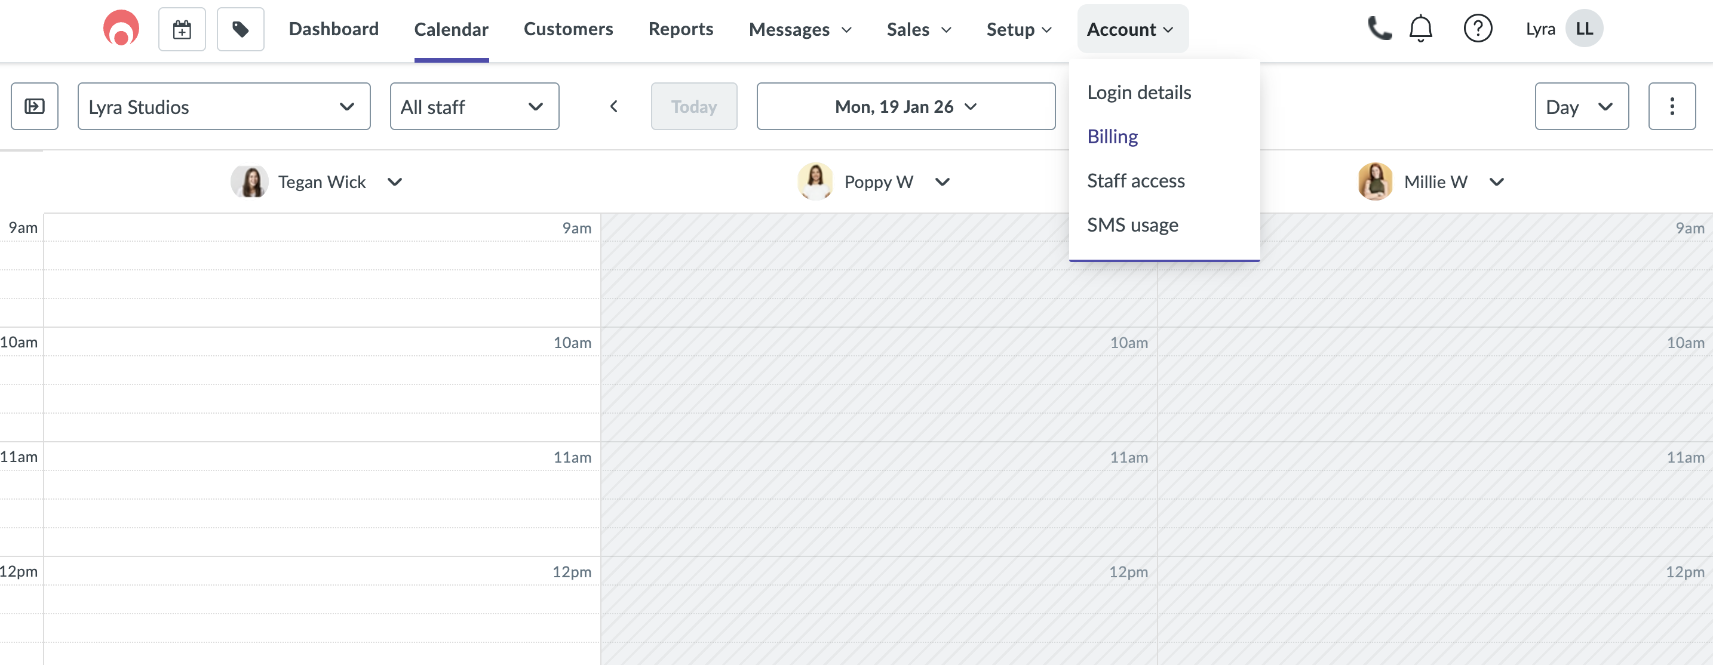The image size is (1713, 665).
Task: Click the help question mark icon
Action: [x=1478, y=29]
